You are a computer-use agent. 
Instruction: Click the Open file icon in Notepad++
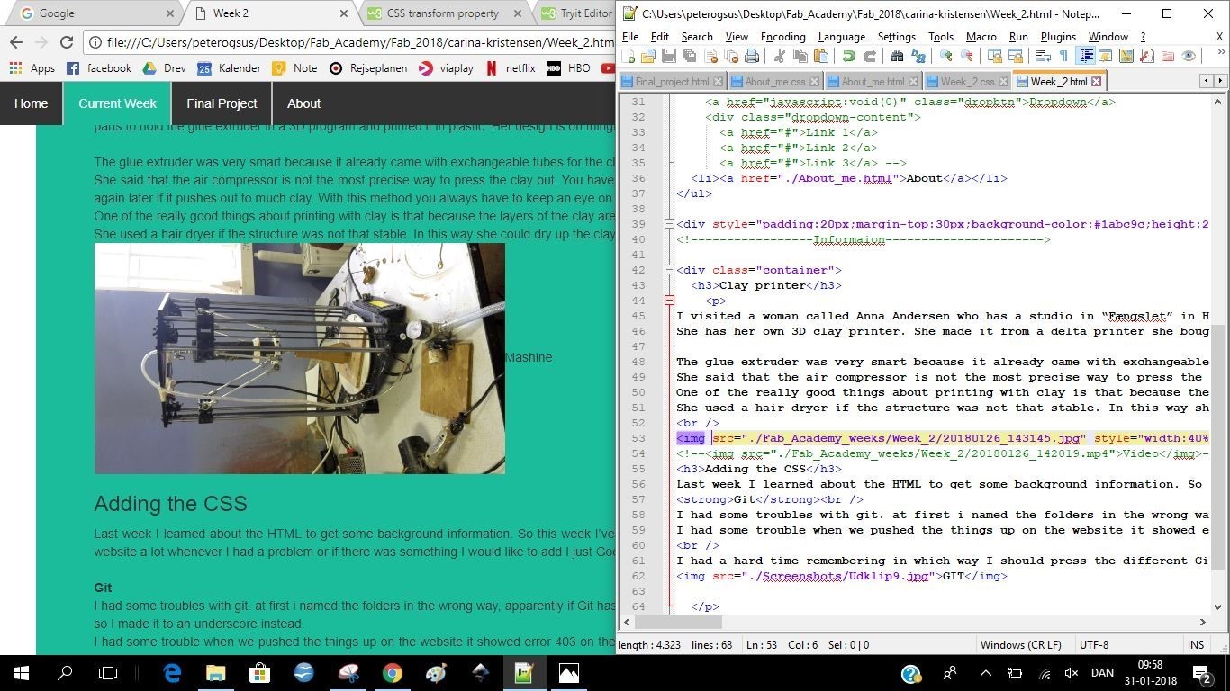tap(648, 56)
